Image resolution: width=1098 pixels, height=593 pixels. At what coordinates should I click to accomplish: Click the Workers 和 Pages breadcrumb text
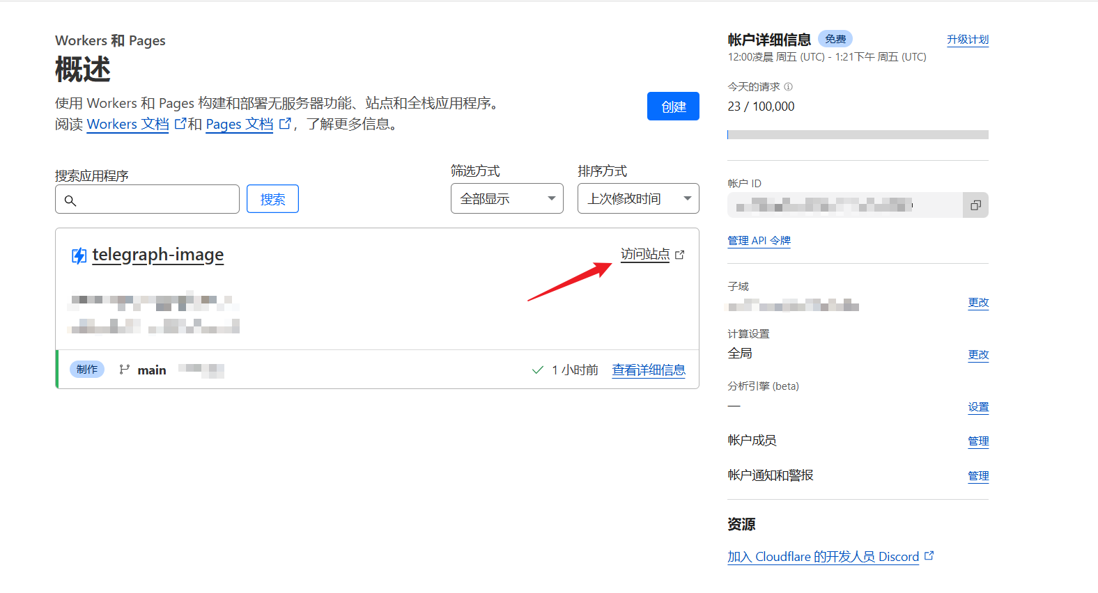tap(110, 40)
